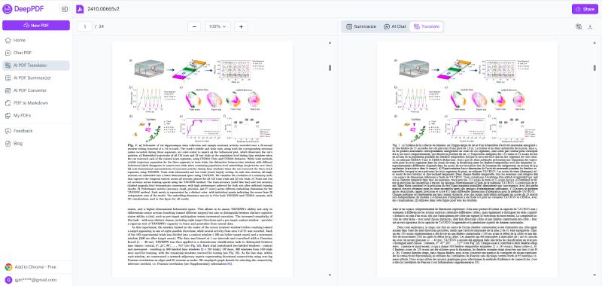Open the account email gjm*****@gmail.com

[35, 280]
